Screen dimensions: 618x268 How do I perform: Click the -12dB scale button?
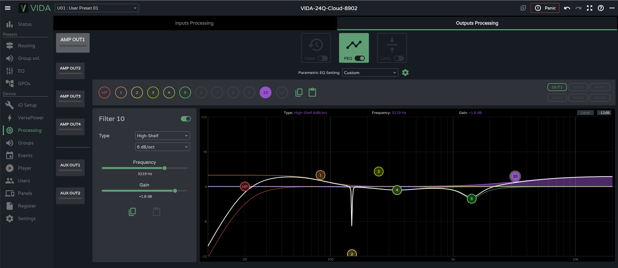pos(604,113)
